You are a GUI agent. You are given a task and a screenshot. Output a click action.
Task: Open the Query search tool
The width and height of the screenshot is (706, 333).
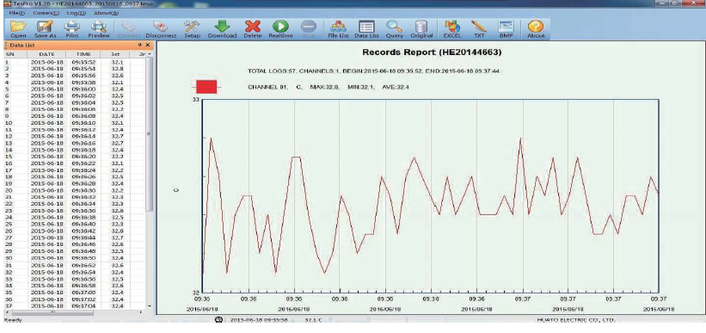point(395,29)
